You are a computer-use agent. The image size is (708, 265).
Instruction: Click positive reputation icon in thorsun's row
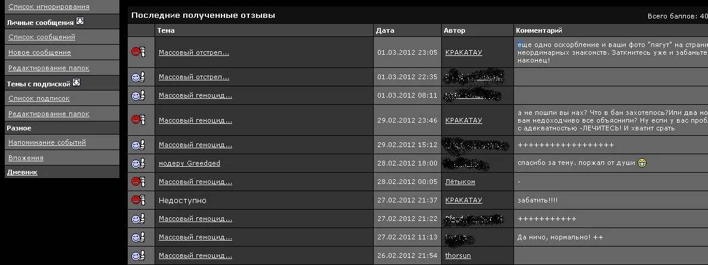point(138,256)
